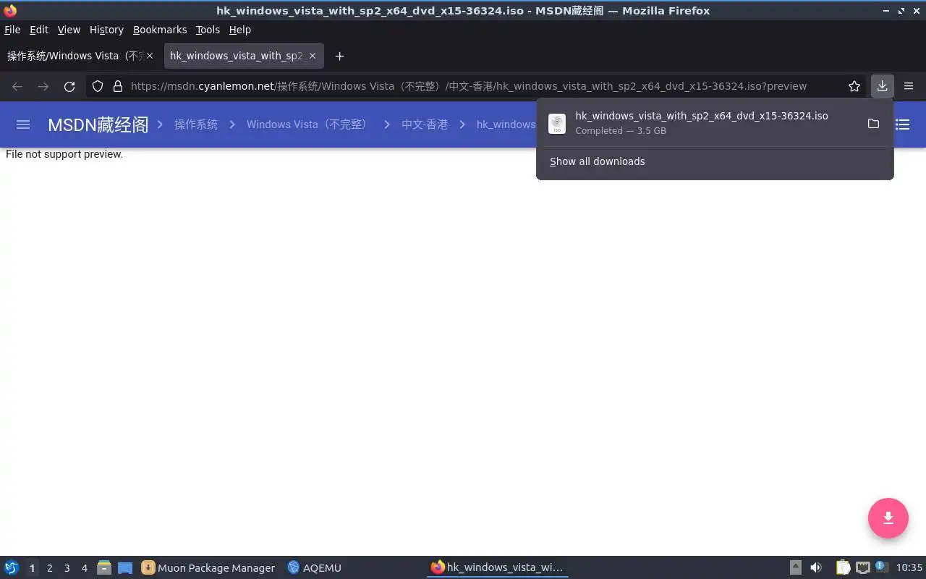Viewport: 926px width, 579px height.
Task: Open the clipboard tray icon
Action: [843, 568]
